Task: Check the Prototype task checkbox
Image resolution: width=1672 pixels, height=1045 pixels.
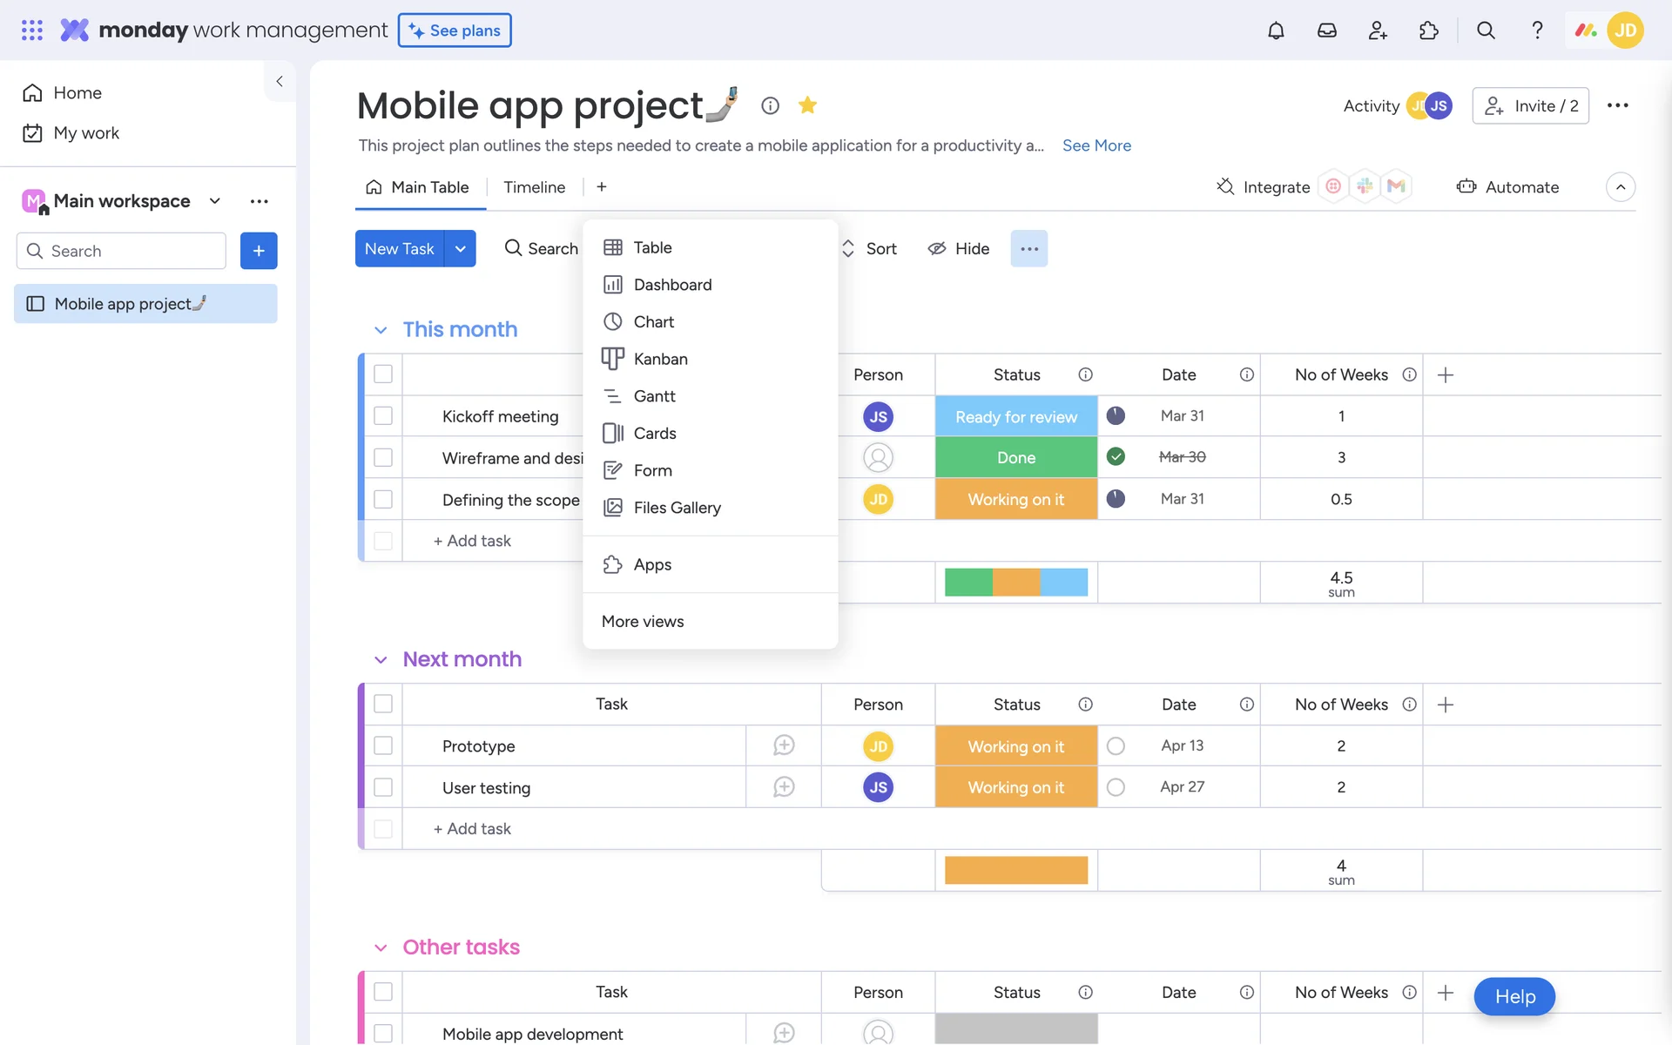Action: click(x=383, y=746)
